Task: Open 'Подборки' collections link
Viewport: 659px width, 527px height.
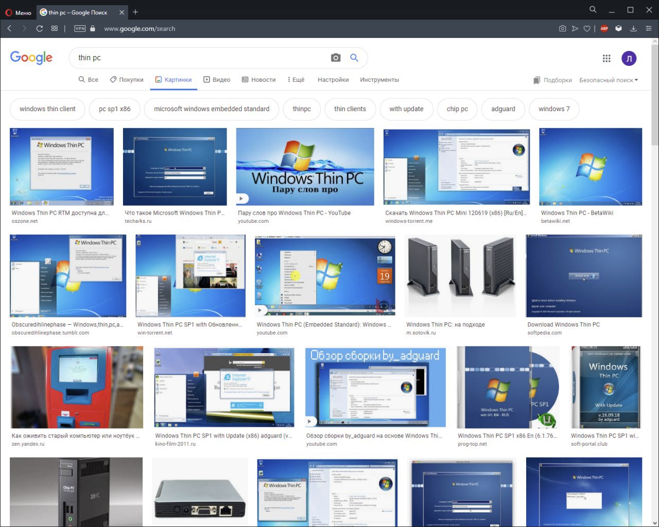Action: [x=553, y=80]
